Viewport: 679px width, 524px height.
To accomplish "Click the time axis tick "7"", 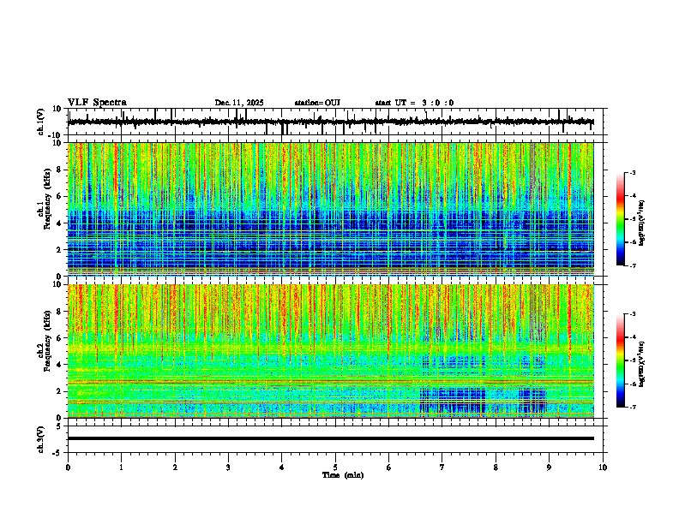I will pos(442,467).
